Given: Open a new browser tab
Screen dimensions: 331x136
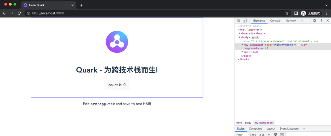Looking at the screenshot, I should [81, 5].
